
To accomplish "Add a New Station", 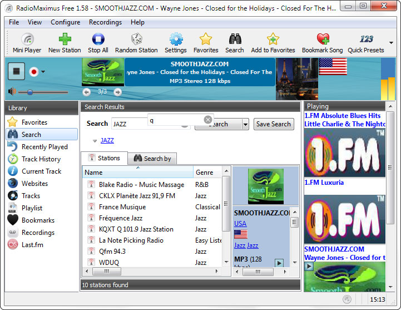I will coord(65,43).
